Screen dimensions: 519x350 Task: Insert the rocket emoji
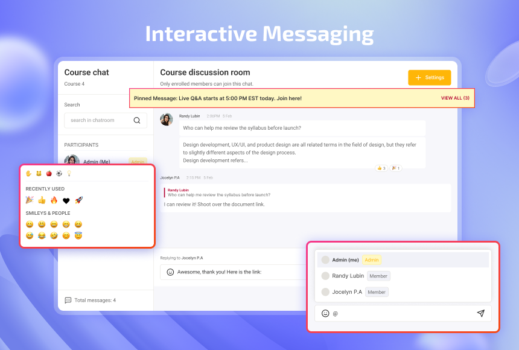pos(79,200)
